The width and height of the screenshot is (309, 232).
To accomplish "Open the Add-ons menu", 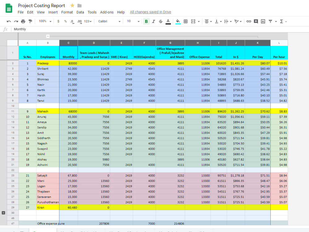I will click(107, 12).
